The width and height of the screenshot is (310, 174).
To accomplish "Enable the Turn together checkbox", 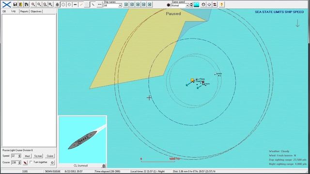I will (31, 162).
